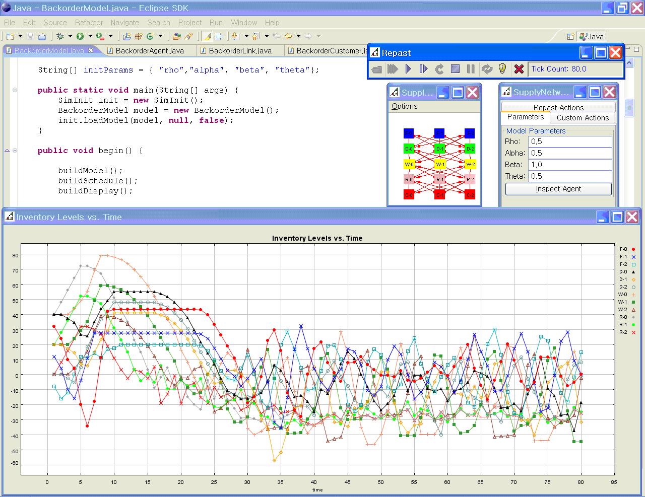
Task: Open dropdown next to External Tools icon
Action: (110, 36)
